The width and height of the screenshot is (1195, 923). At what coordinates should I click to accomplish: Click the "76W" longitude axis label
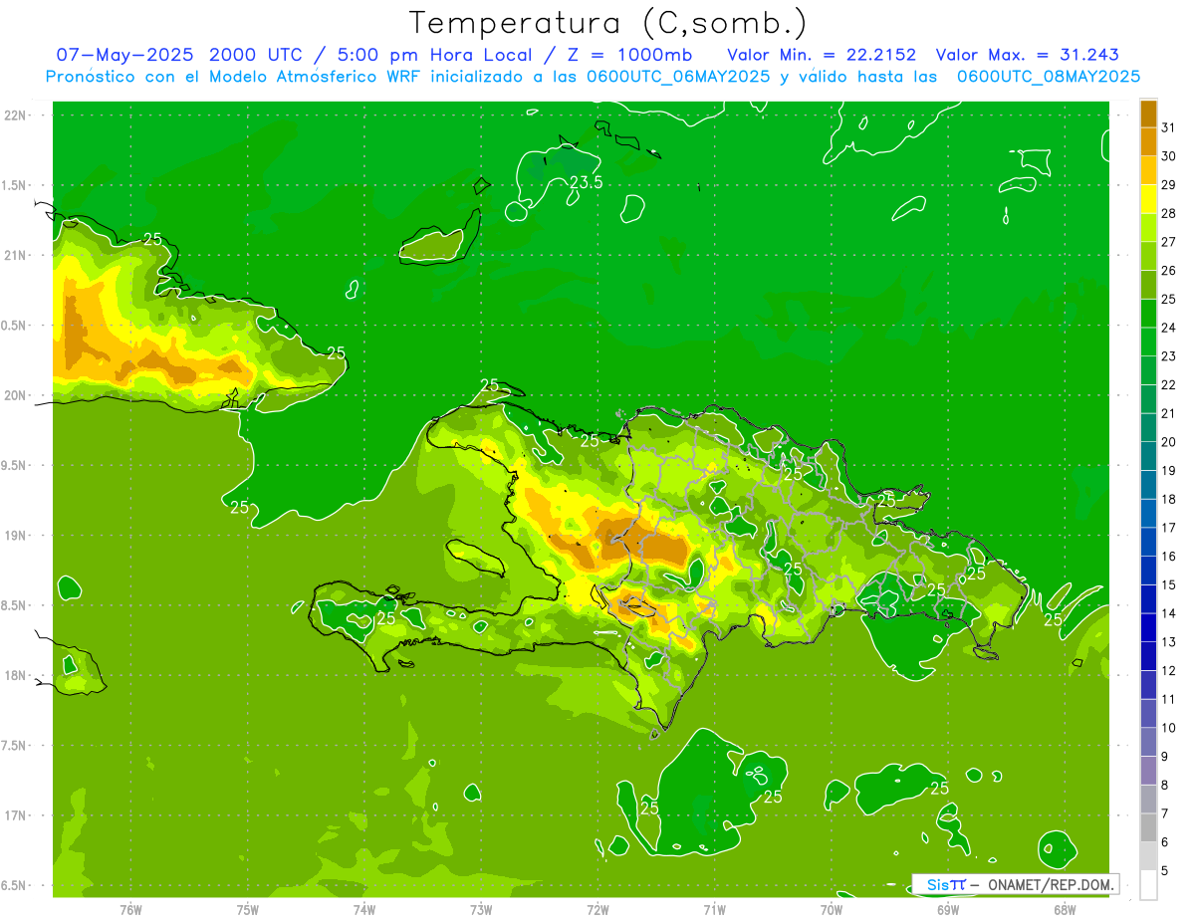click(130, 909)
